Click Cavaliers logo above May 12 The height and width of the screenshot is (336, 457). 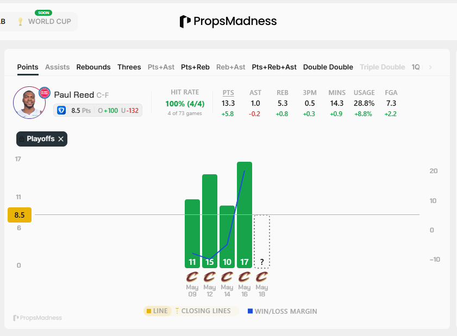tap(210, 277)
